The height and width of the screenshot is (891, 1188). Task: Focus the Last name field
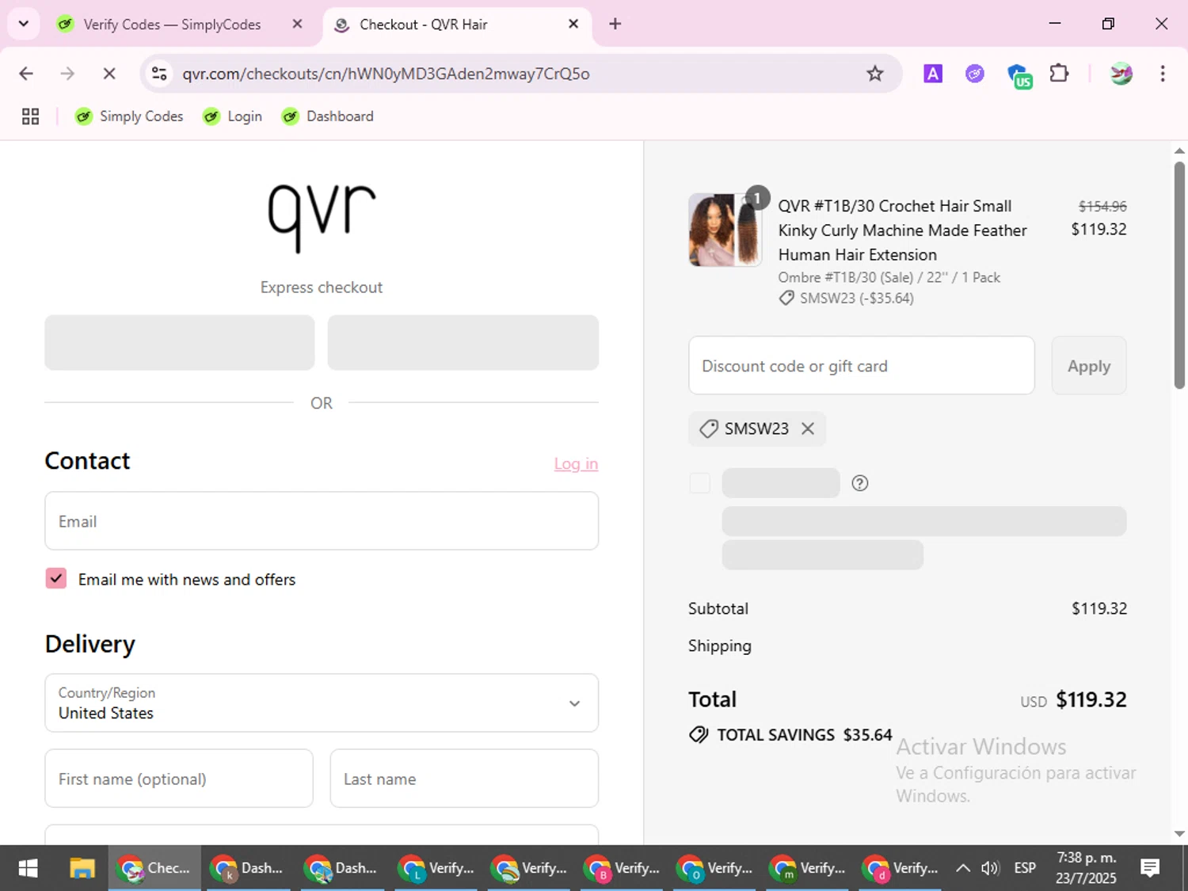point(464,779)
